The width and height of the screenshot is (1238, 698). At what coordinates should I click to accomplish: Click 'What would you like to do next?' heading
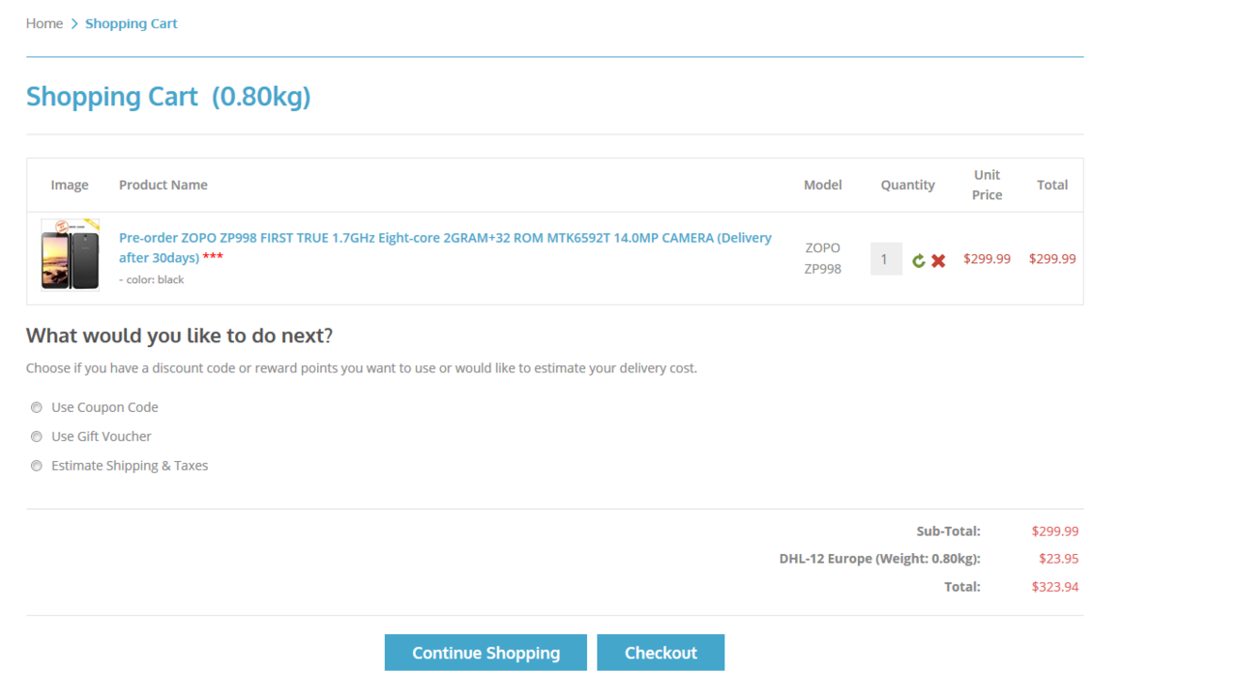pyautogui.click(x=180, y=335)
